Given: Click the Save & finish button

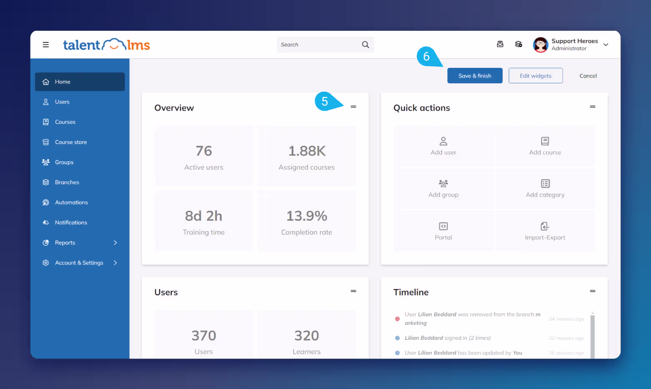Looking at the screenshot, I should tap(475, 76).
